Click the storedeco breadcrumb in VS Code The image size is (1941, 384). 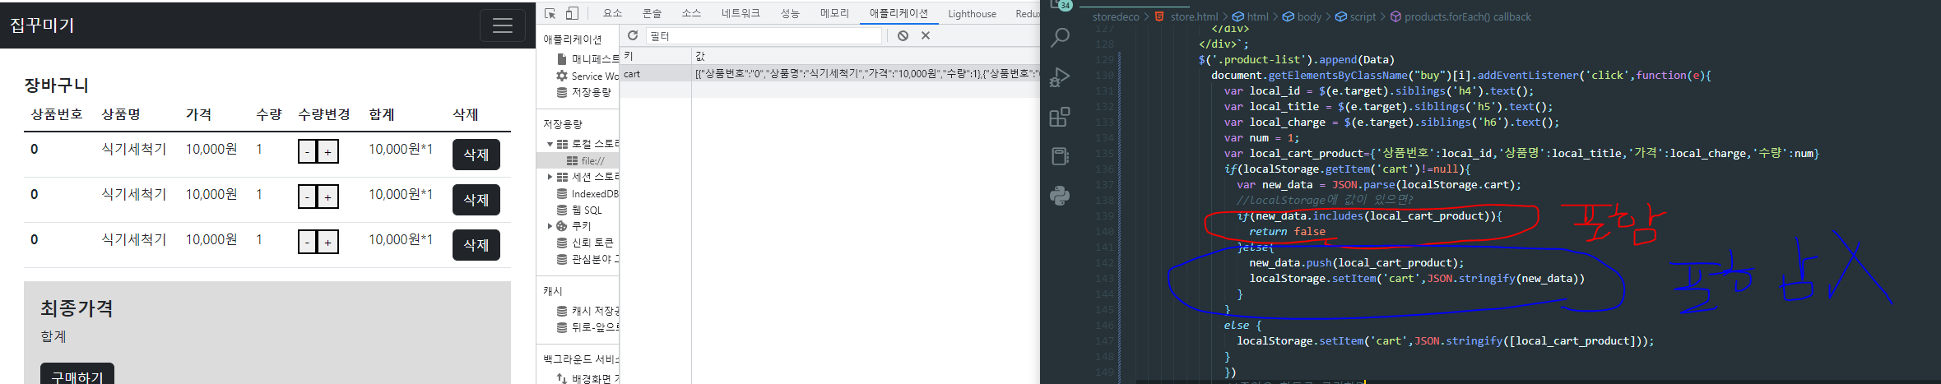point(1116,16)
